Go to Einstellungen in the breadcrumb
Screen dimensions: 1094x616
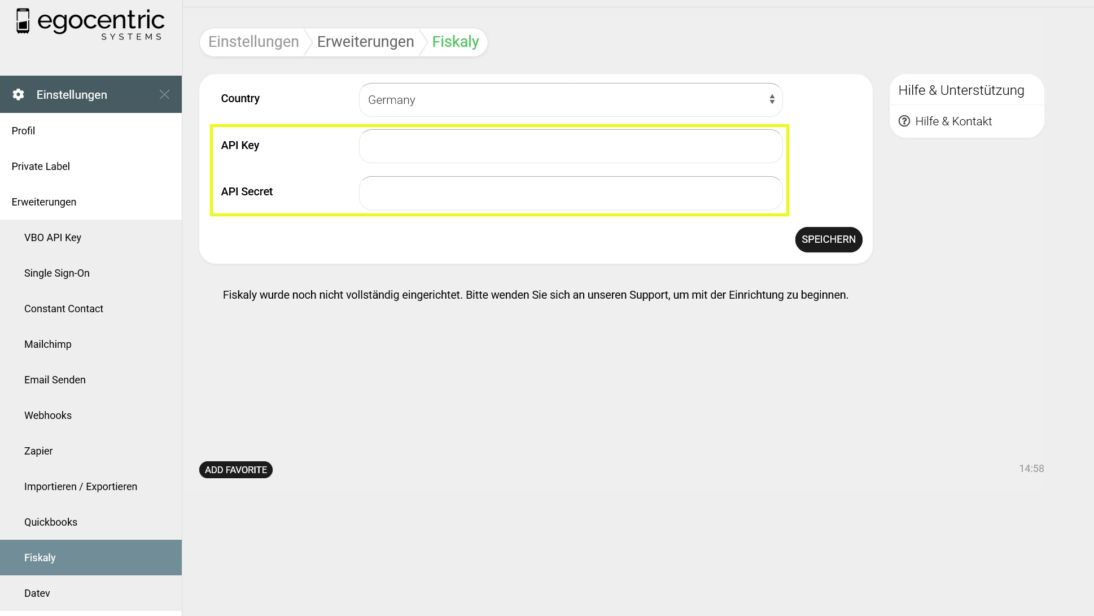coord(253,42)
